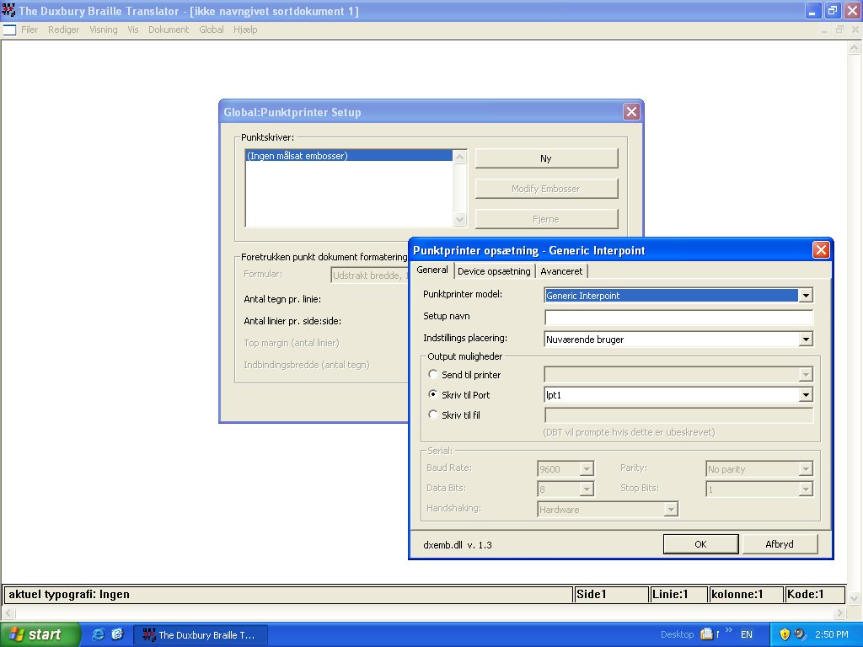Select (Ingen målsat embosser) list entry

(x=349, y=156)
